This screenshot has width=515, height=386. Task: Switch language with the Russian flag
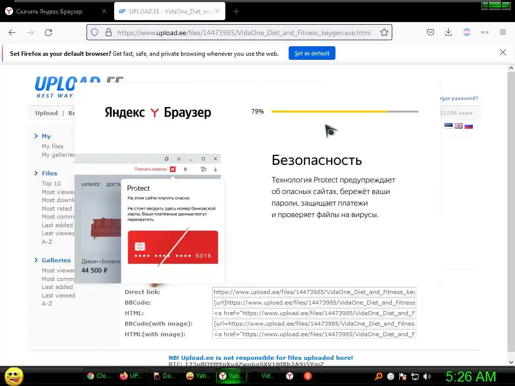(x=469, y=126)
